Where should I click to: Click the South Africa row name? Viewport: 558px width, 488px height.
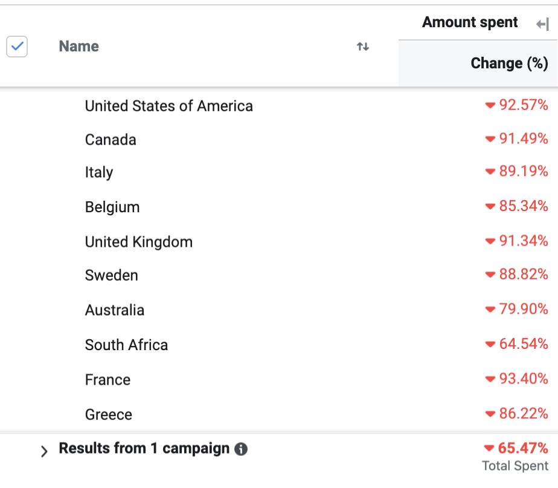click(126, 345)
